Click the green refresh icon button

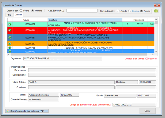point(156,11)
